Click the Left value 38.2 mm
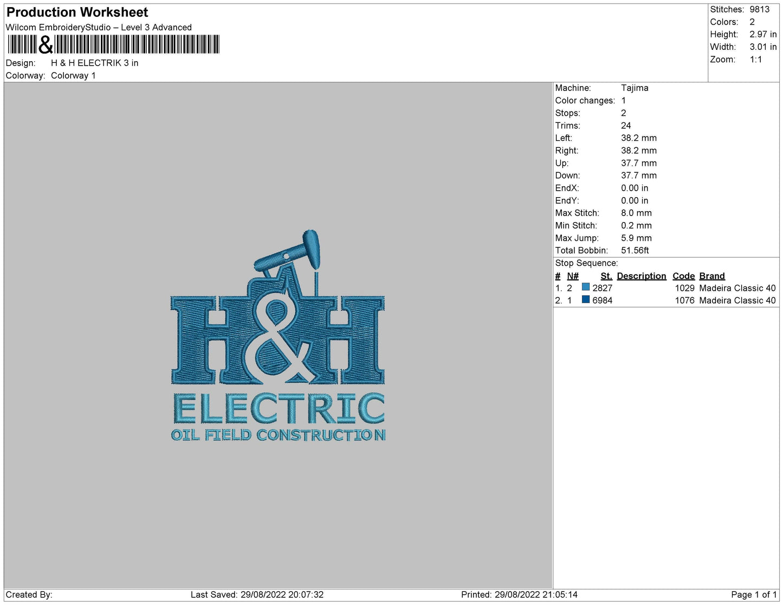 (639, 138)
